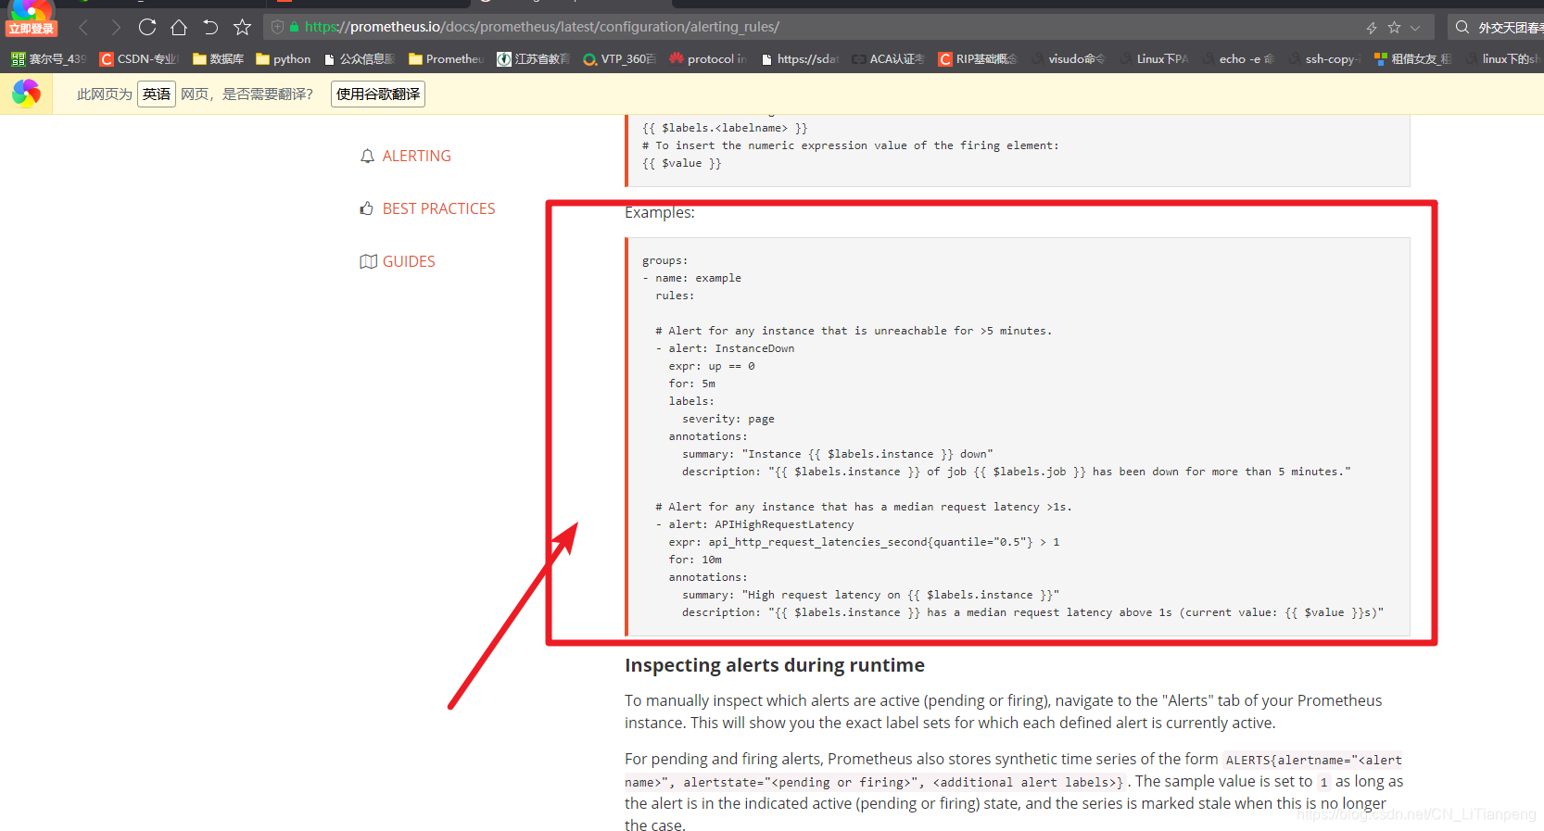This screenshot has height=831, width=1544.
Task: Open the visudo命令 bookmark
Action: point(1068,58)
